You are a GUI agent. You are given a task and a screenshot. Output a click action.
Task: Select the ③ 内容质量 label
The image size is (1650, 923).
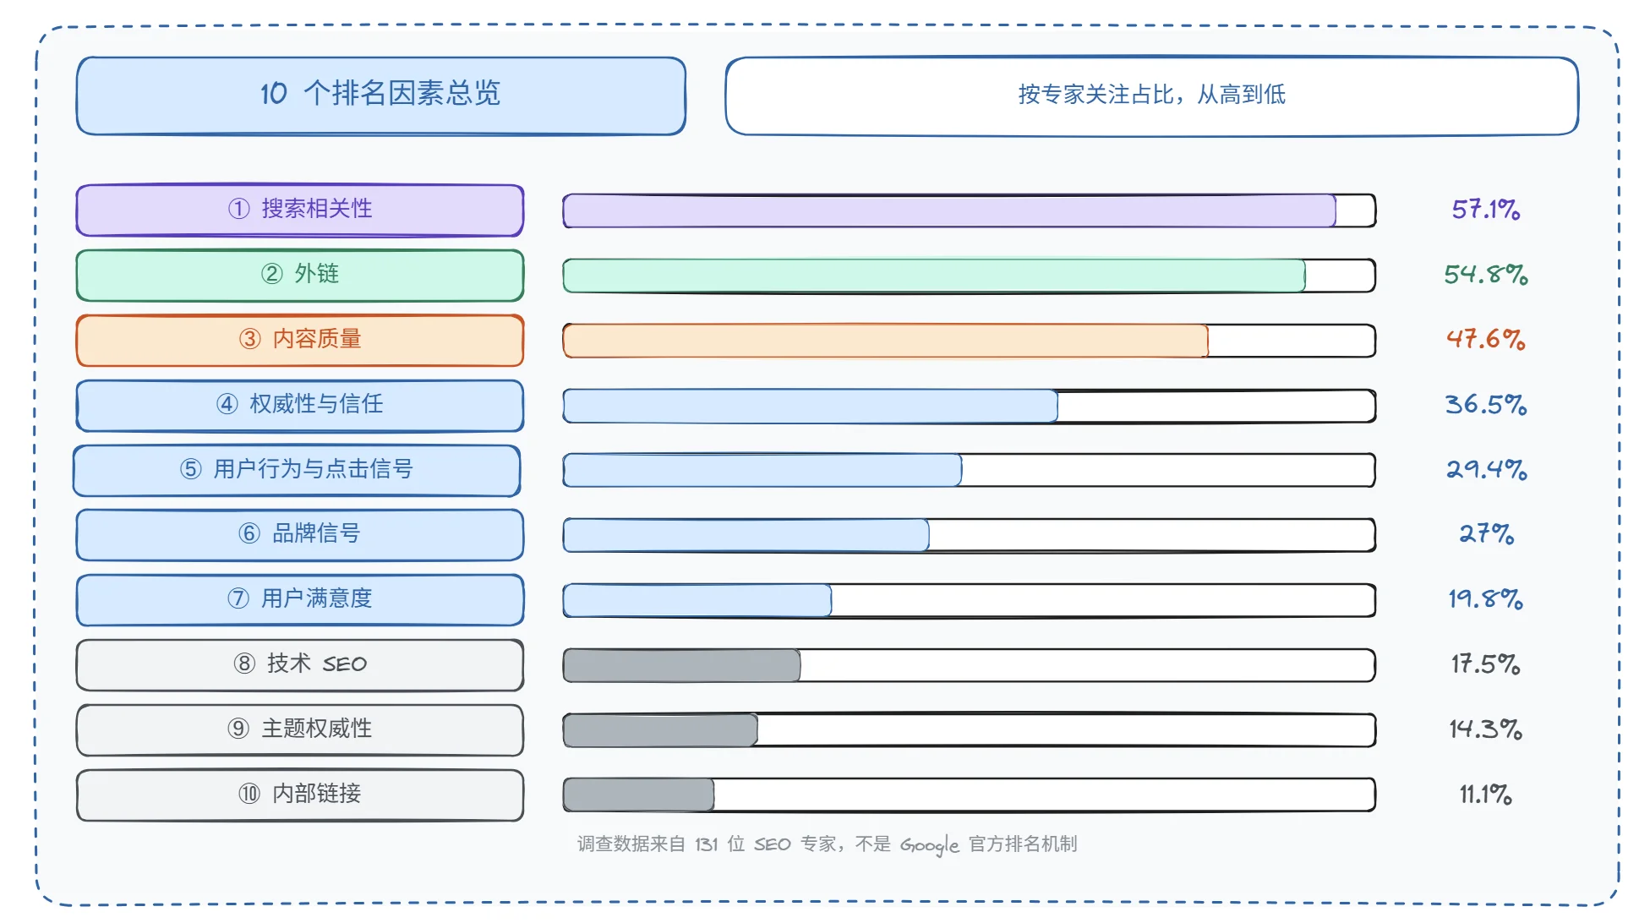(300, 340)
